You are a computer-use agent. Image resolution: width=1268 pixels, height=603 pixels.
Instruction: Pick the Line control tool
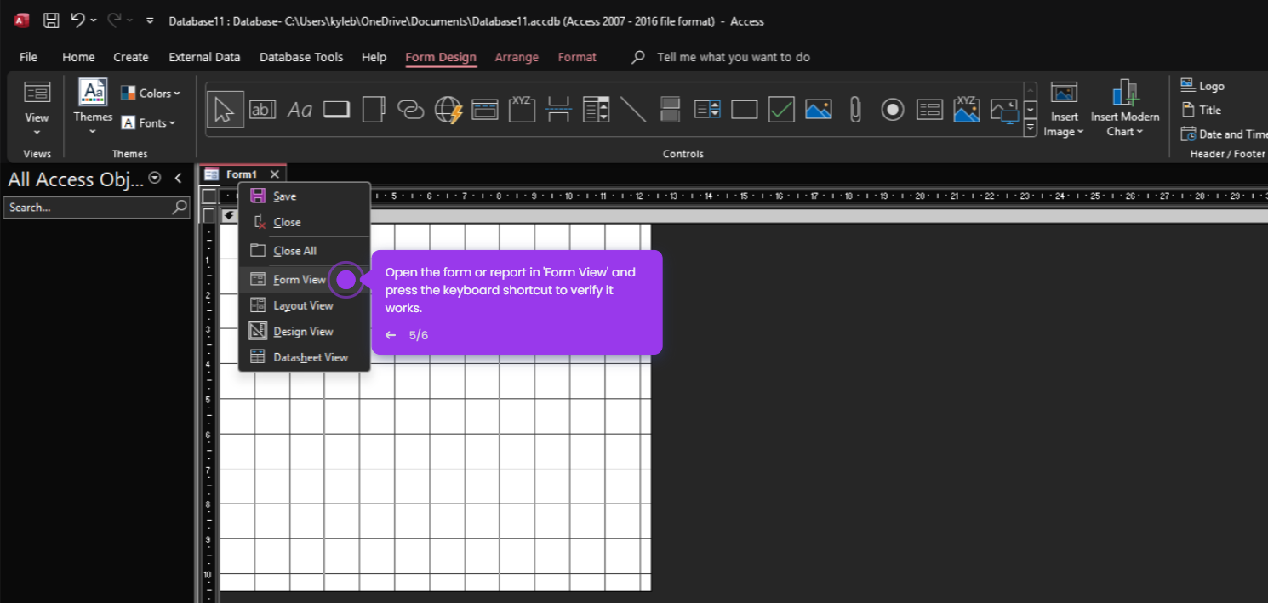[x=633, y=109]
